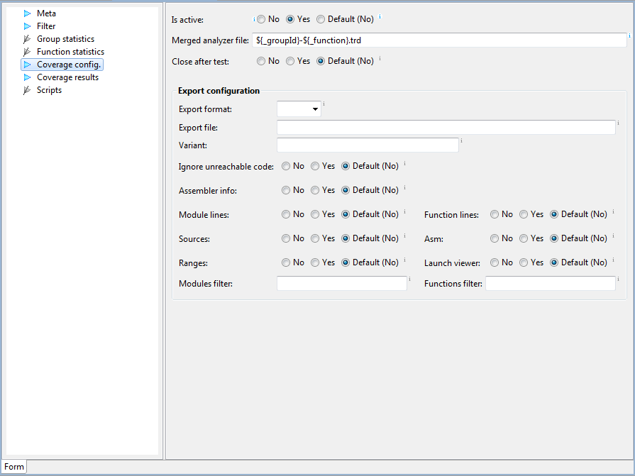This screenshot has width=635, height=476.
Task: Click the gray icon next to Group statistics
Action: point(27,39)
